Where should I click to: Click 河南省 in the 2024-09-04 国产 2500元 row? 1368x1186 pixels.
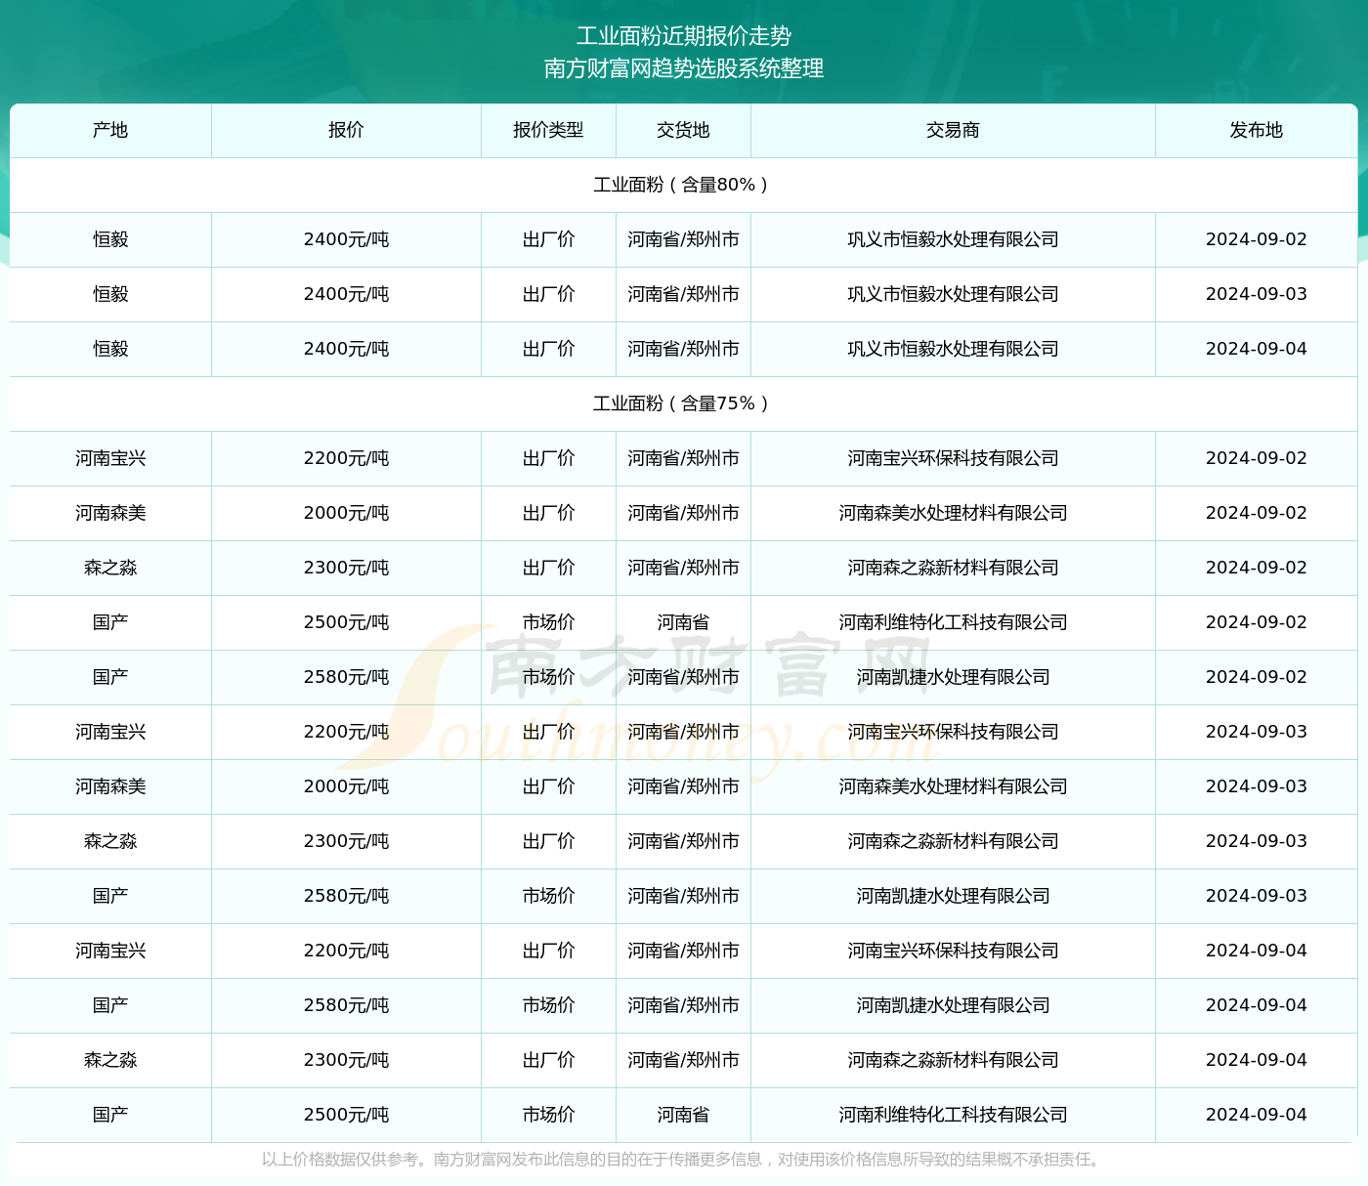[683, 1115]
